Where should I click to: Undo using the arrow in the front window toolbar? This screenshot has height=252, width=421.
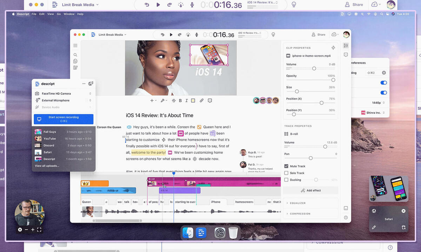tap(162, 35)
